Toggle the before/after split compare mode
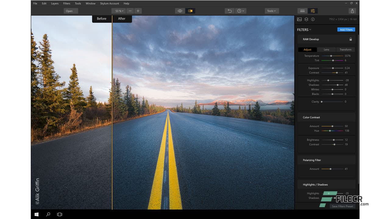Screen dimensions: 390x219 click(x=191, y=11)
